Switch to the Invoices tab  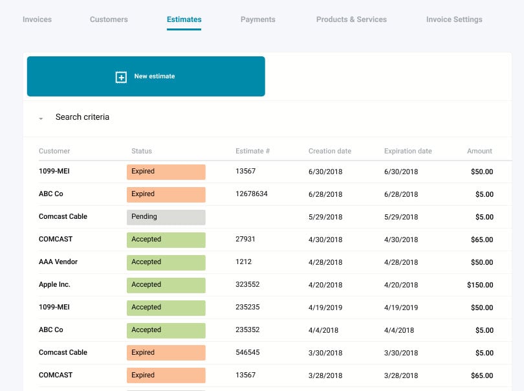click(37, 19)
